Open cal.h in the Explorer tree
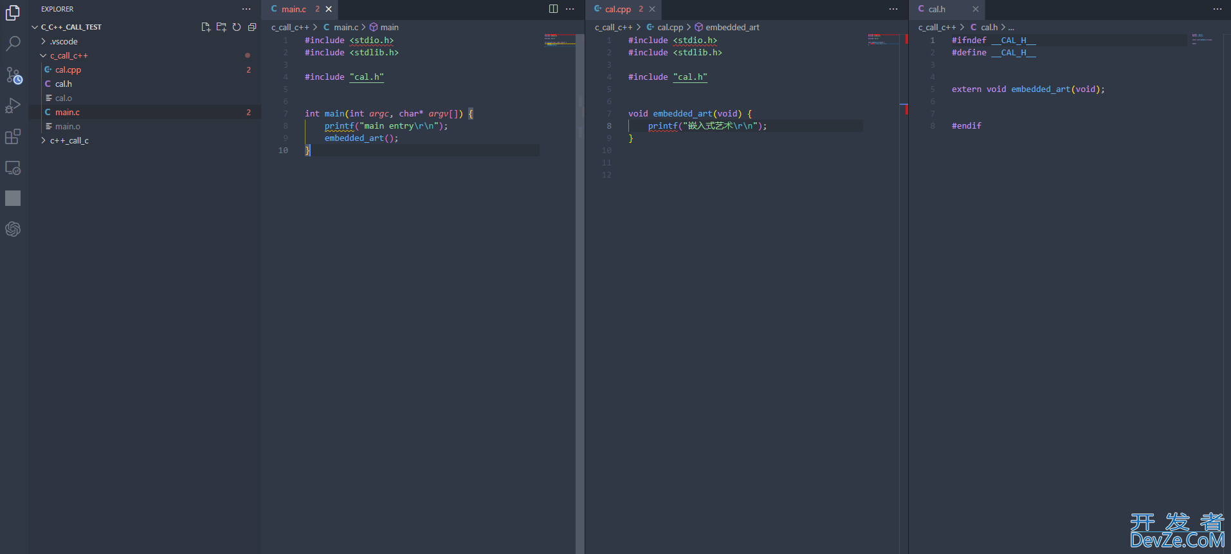Image resolution: width=1231 pixels, height=554 pixels. pyautogui.click(x=145, y=84)
